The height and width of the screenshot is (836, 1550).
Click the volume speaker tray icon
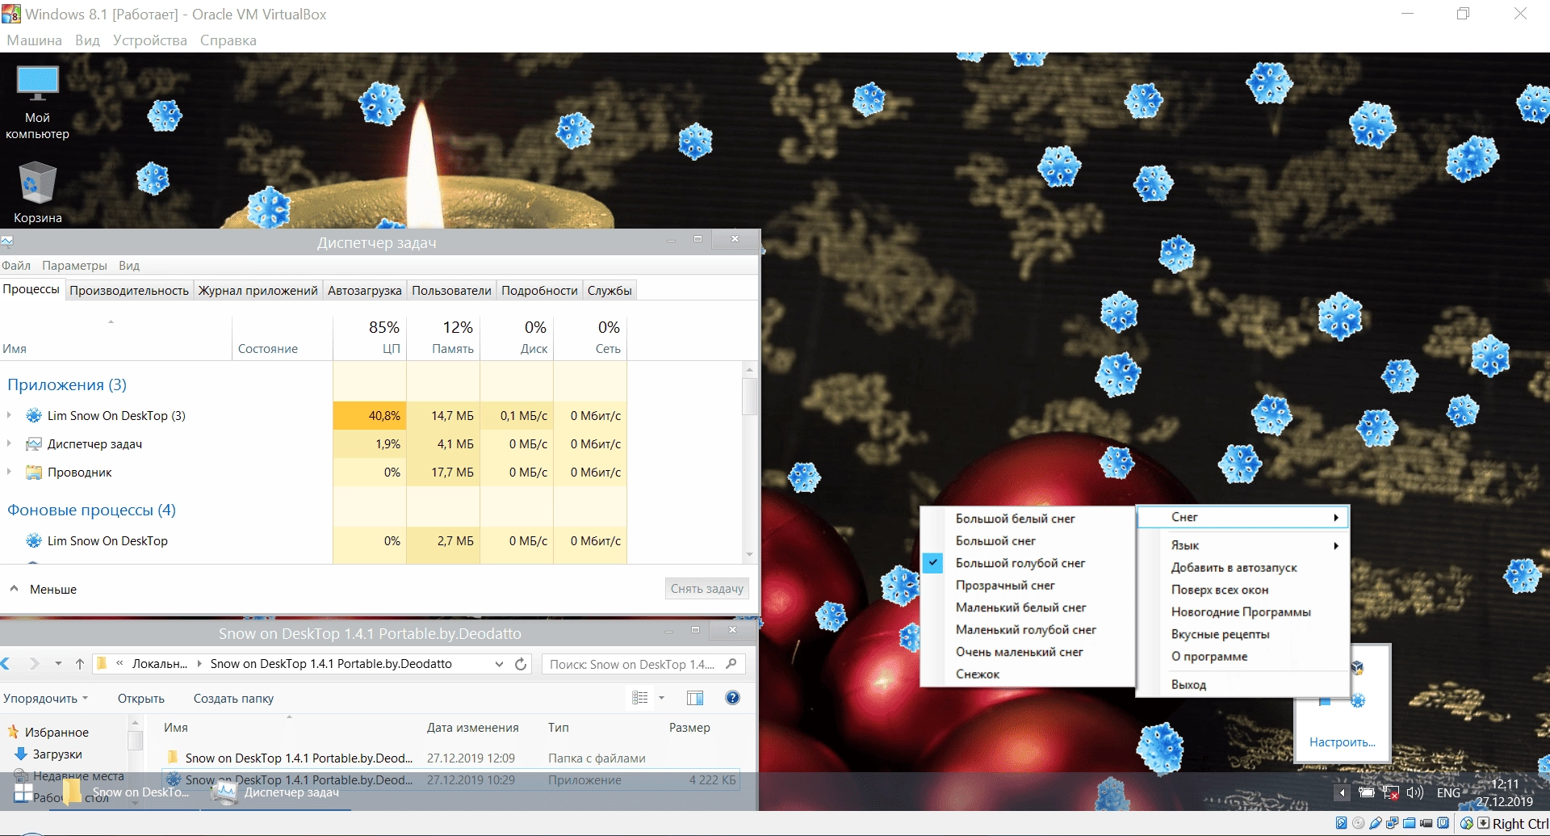(1414, 792)
